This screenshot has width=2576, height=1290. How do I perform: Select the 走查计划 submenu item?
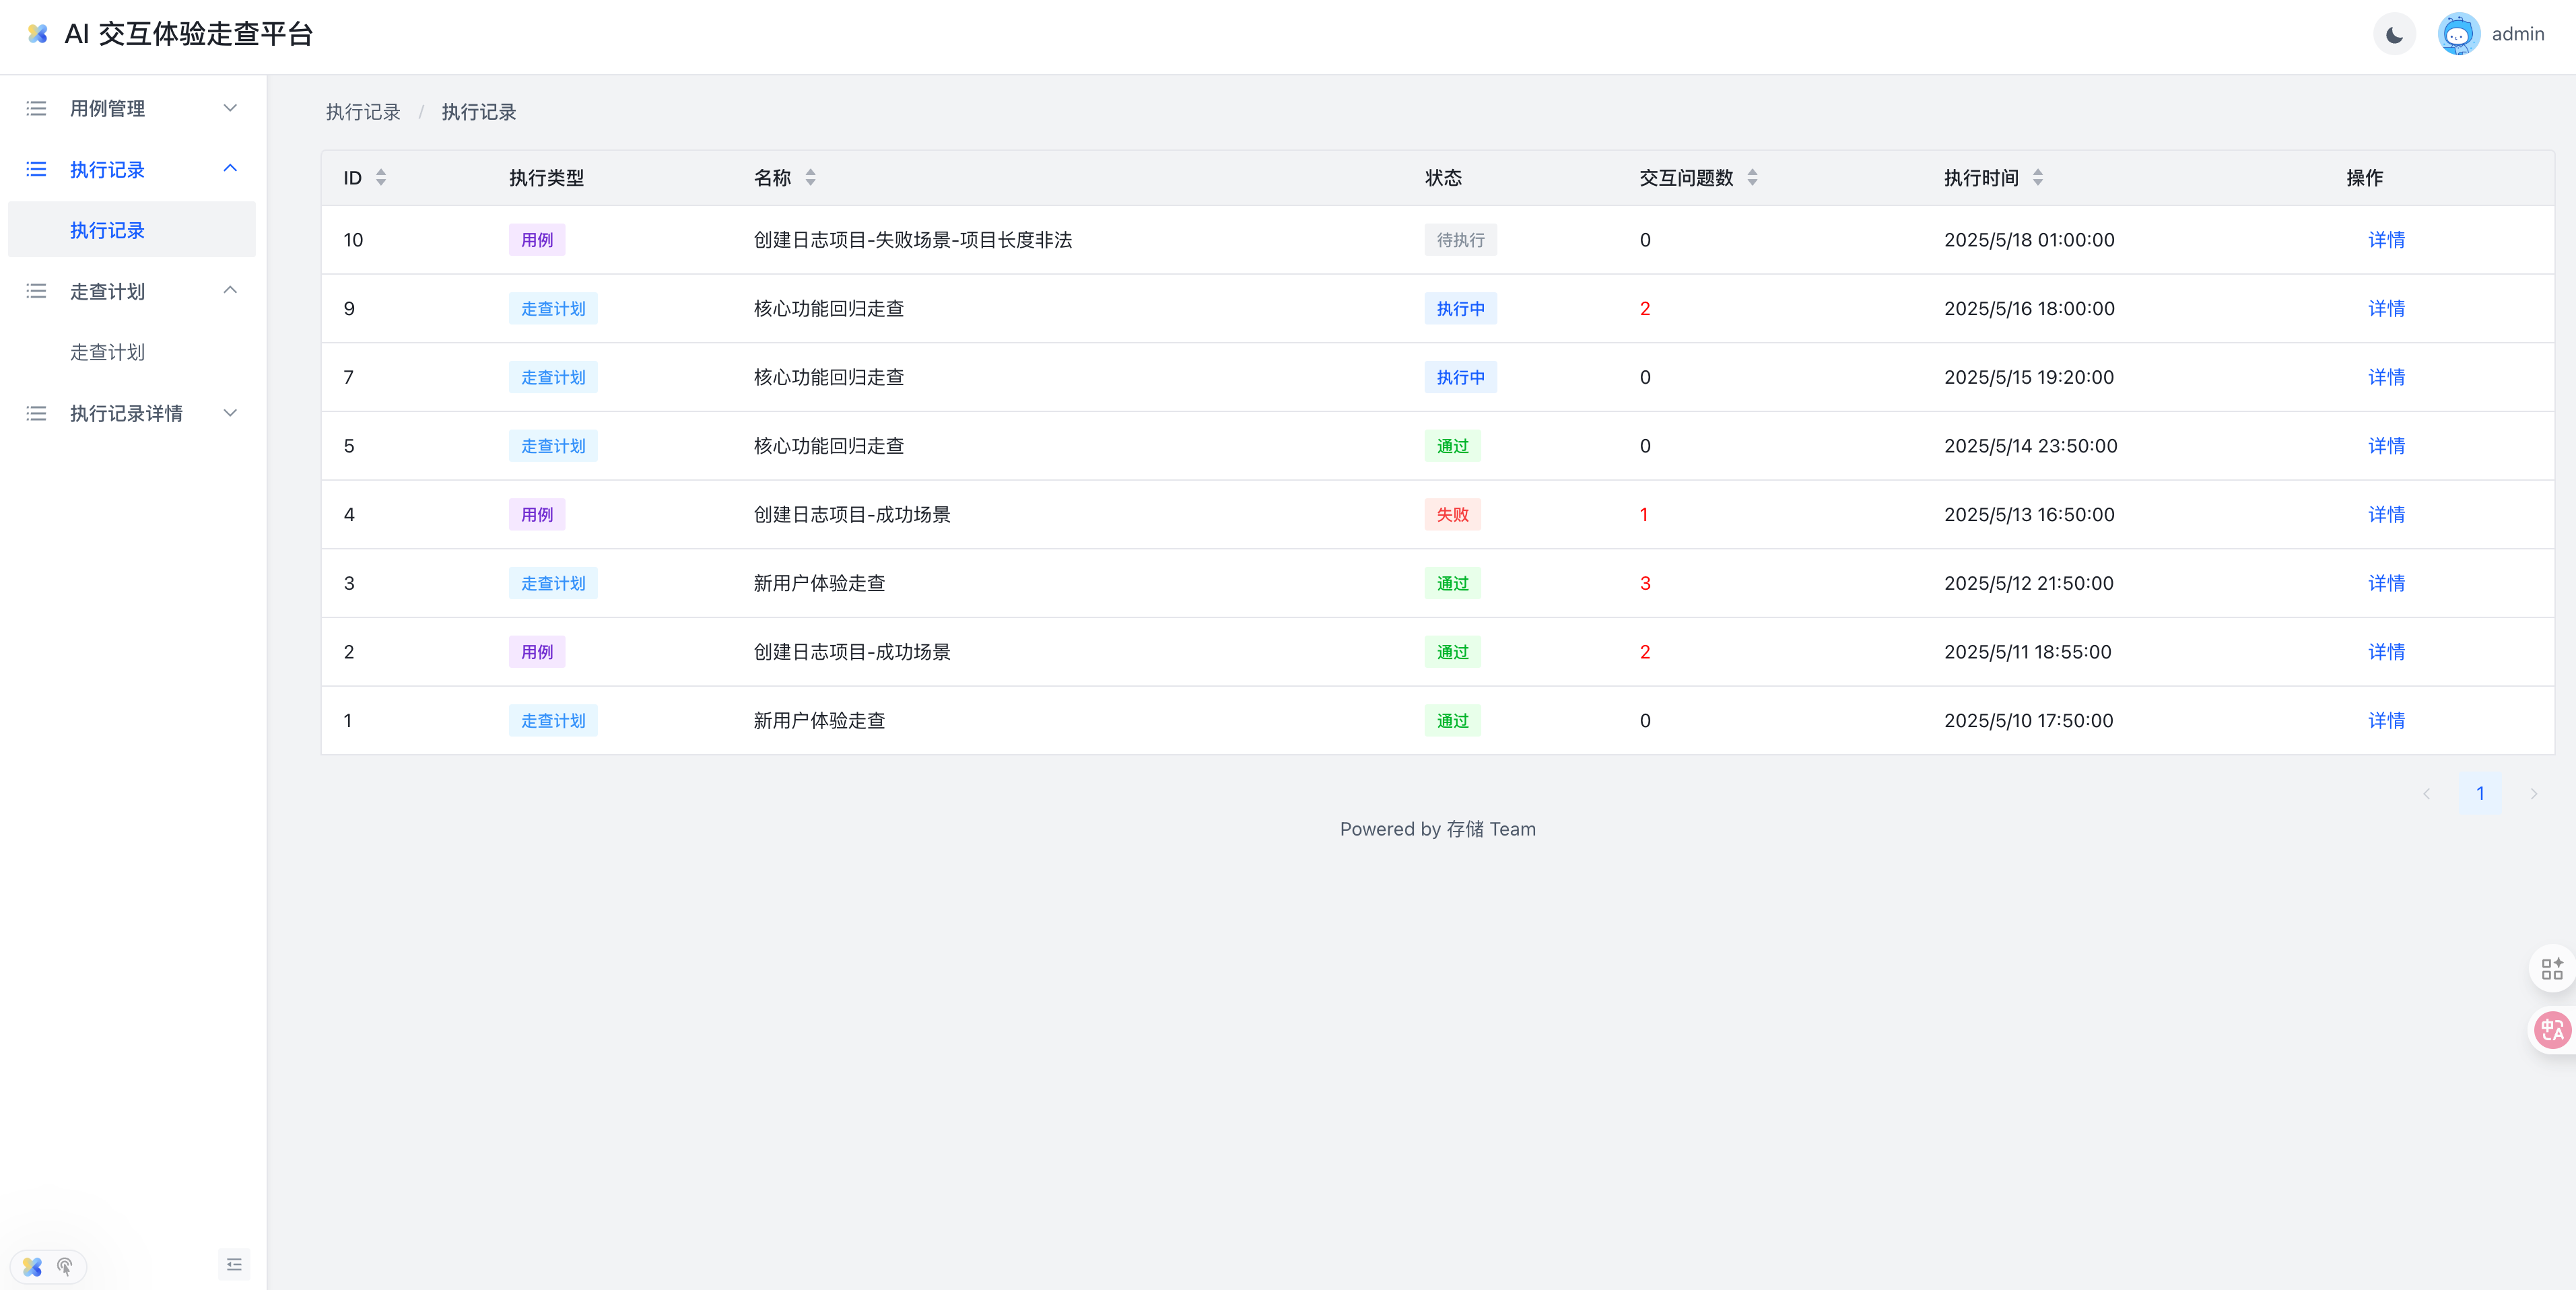point(132,352)
